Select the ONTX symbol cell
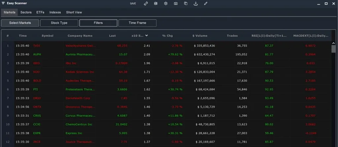The image size is (338, 147). coord(37,107)
